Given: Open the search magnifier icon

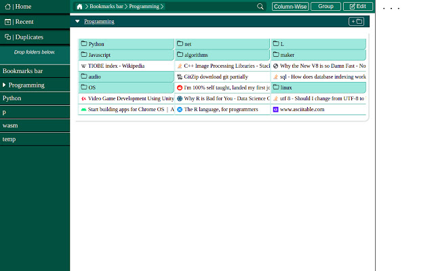Looking at the screenshot, I should 260,7.
